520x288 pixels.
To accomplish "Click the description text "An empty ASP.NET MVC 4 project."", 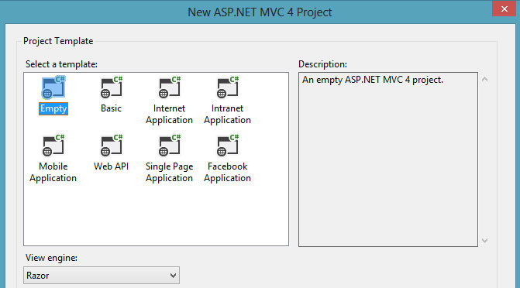I will click(373, 81).
